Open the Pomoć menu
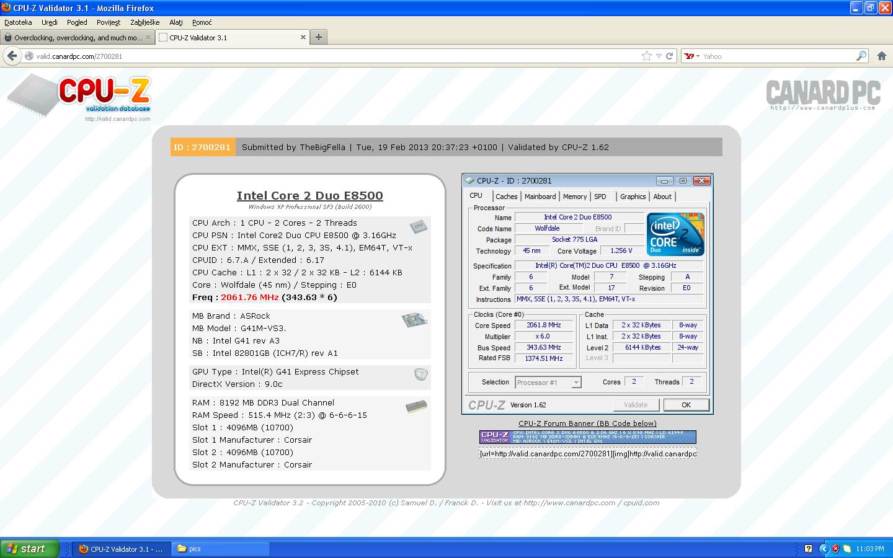The width and height of the screenshot is (893, 558). (x=202, y=22)
